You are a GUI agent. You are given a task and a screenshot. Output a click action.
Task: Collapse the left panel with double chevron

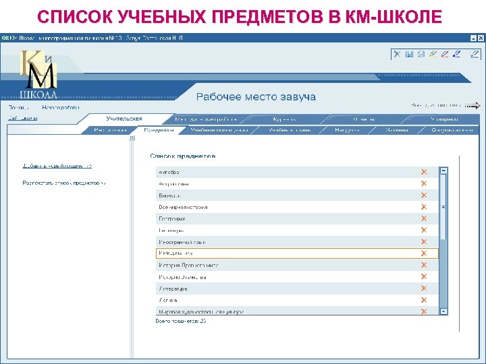pos(132,138)
